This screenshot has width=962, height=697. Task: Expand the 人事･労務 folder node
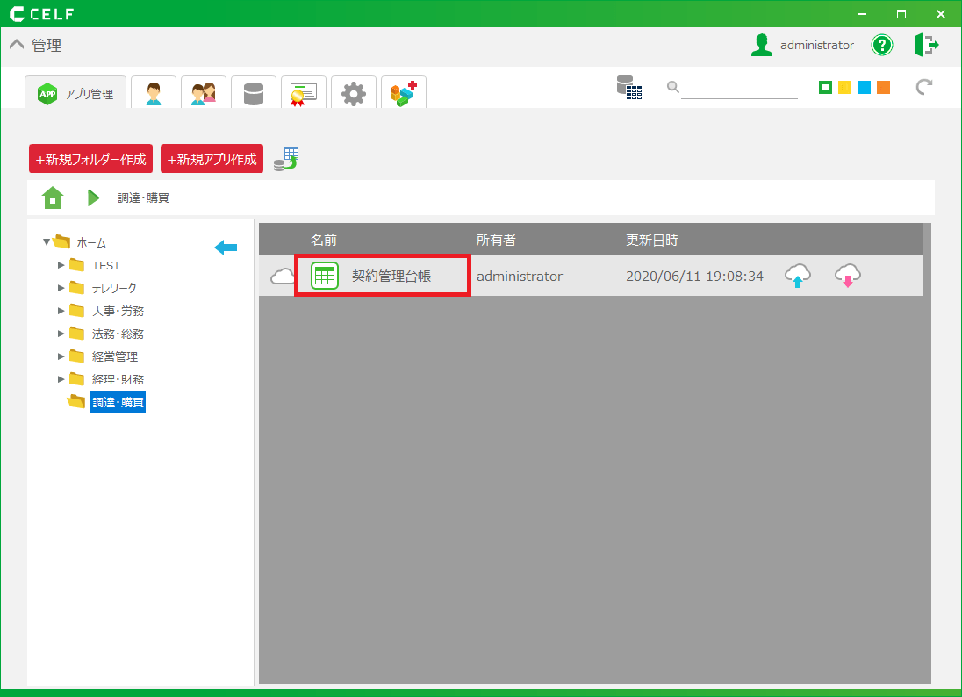tap(61, 311)
